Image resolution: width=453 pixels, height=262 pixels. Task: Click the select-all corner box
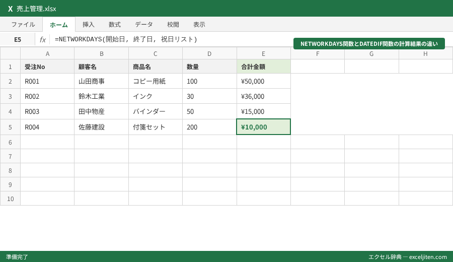click(x=10, y=53)
